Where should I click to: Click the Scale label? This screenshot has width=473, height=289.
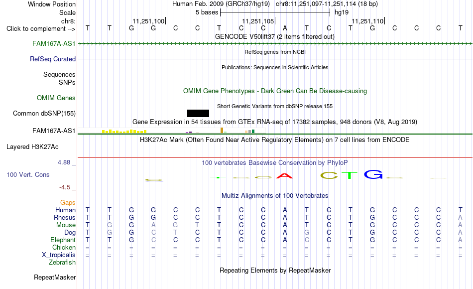coord(67,12)
